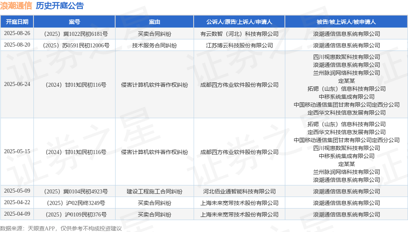The width and height of the screenshot is (408, 232).
Task: Select 上海未来宽带技术股份有限公司 in 2025-04-09 row
Action: [x=239, y=214]
